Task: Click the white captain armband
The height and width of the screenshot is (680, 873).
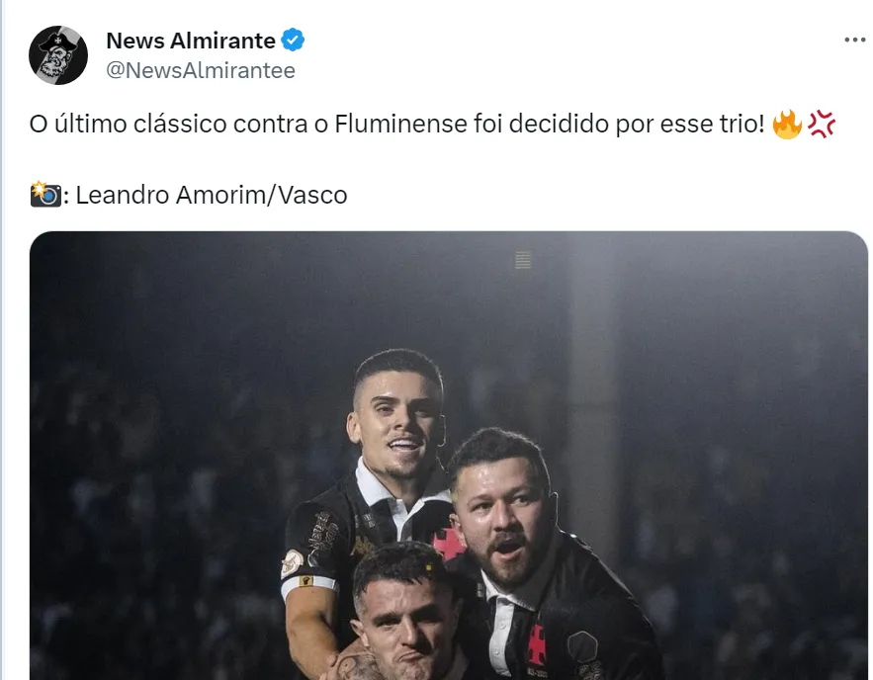Action: click(x=308, y=584)
